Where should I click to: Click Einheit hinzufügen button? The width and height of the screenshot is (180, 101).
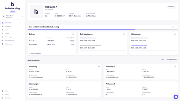click(171, 60)
